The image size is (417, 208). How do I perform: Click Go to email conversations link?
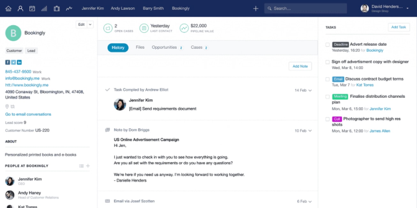point(28,114)
